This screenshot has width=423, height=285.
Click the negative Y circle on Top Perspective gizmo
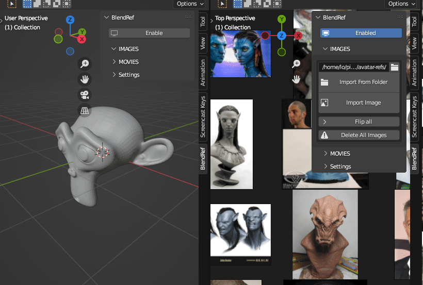coord(282,52)
